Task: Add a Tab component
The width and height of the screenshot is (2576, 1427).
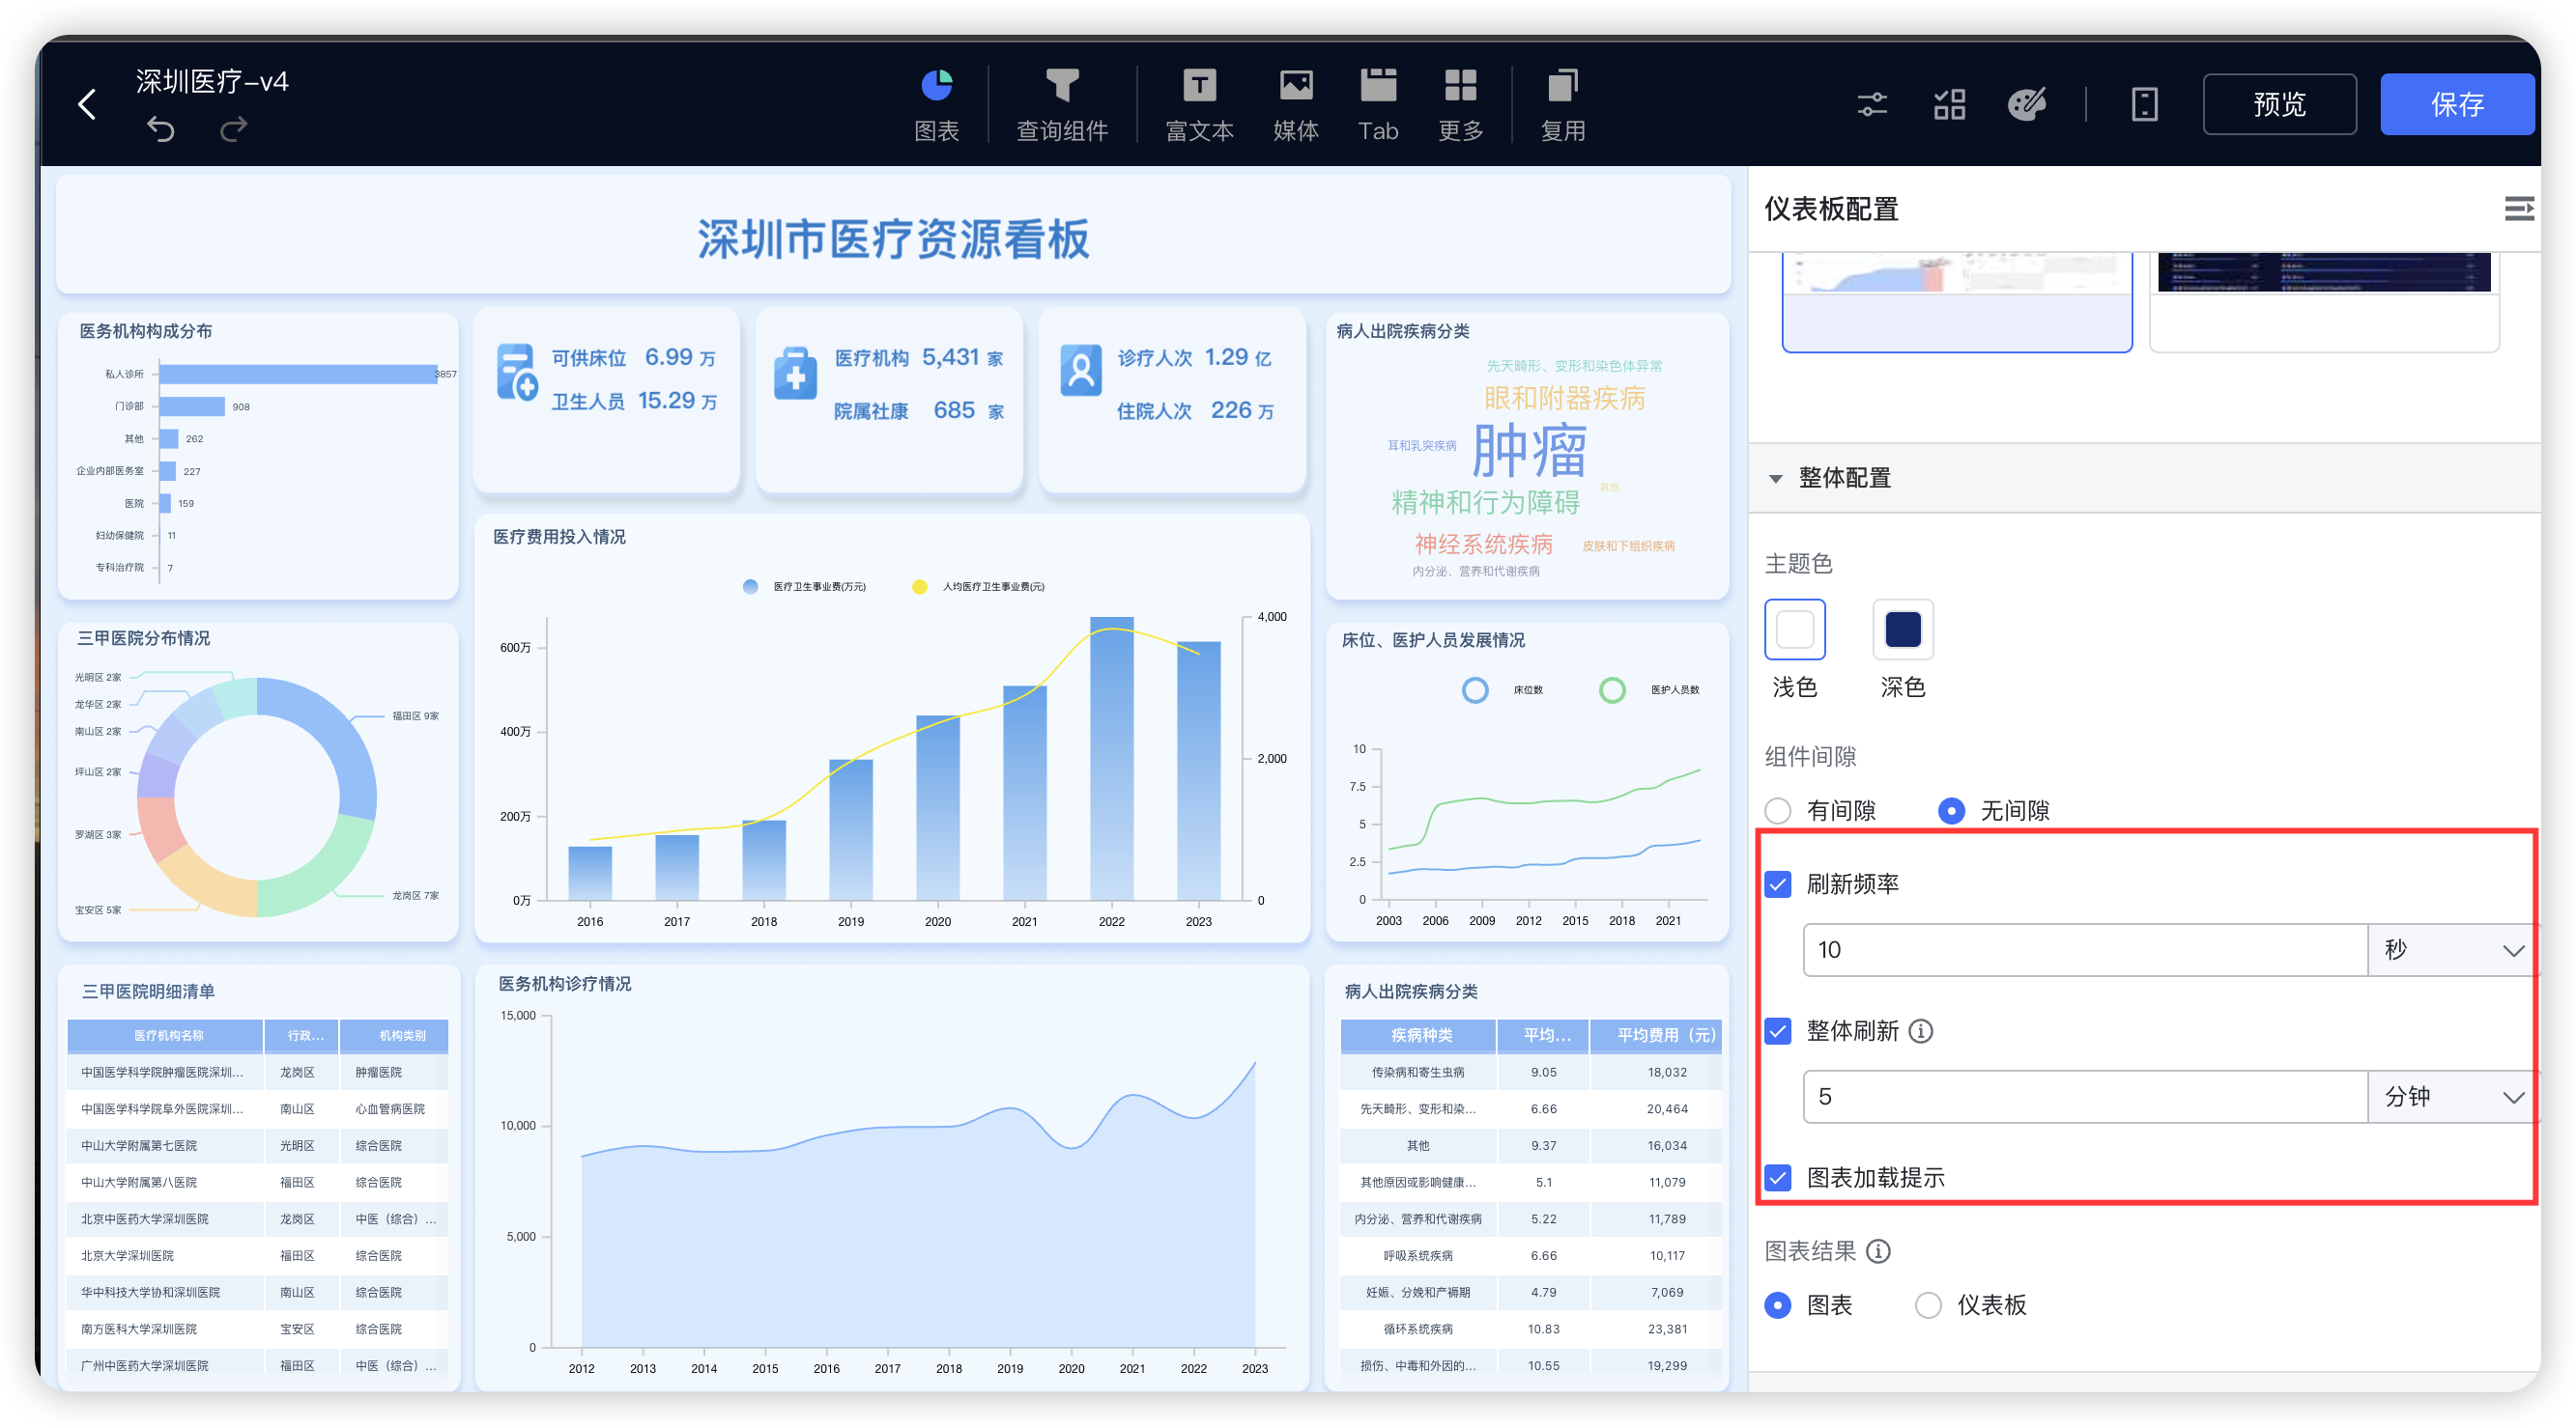Action: click(1378, 104)
